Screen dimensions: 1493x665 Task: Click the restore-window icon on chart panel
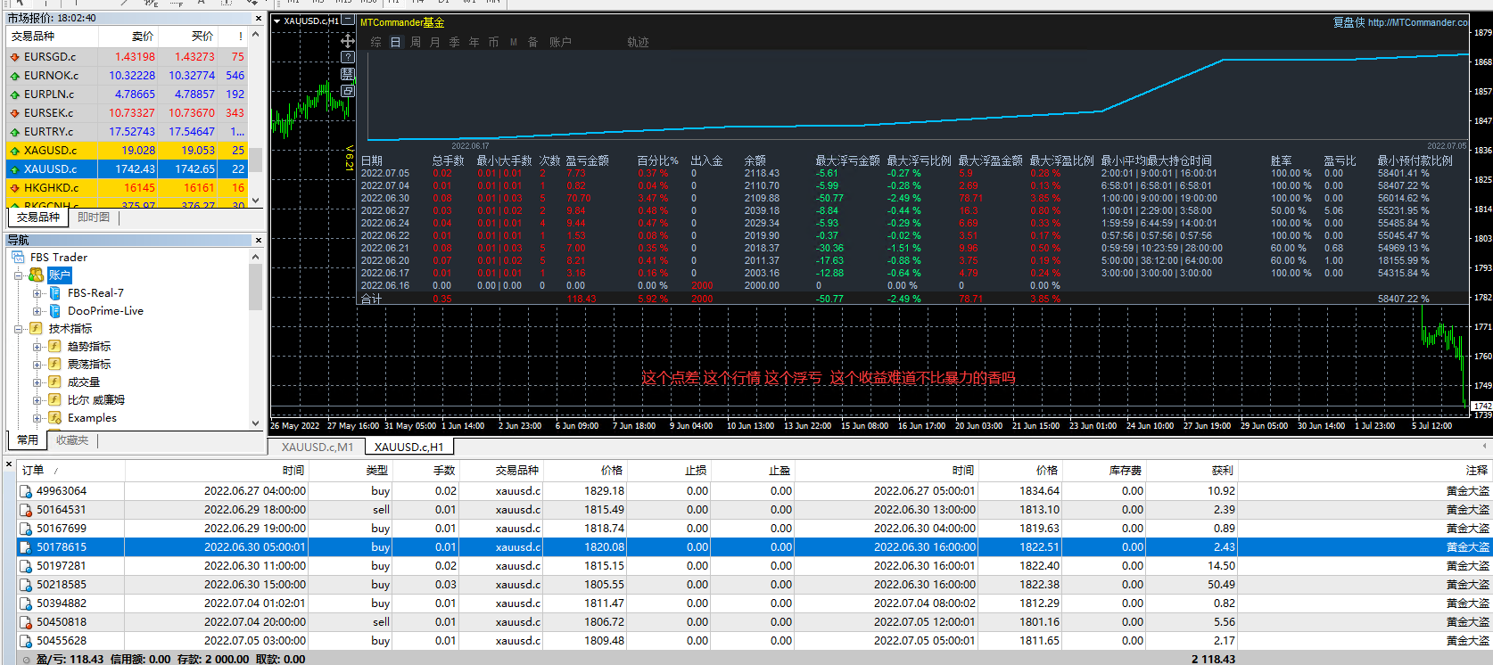click(348, 91)
